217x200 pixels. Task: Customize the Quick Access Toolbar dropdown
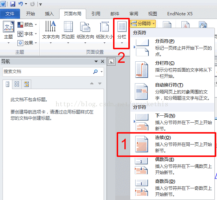pyautogui.click(x=41, y=4)
